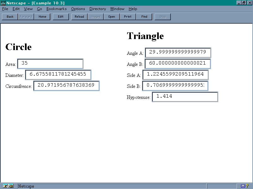This screenshot has width=253, height=189.
Task: Open the File menu
Action: [5, 9]
